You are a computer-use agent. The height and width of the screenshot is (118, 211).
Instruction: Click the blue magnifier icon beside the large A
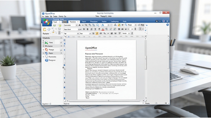pos(98,25)
